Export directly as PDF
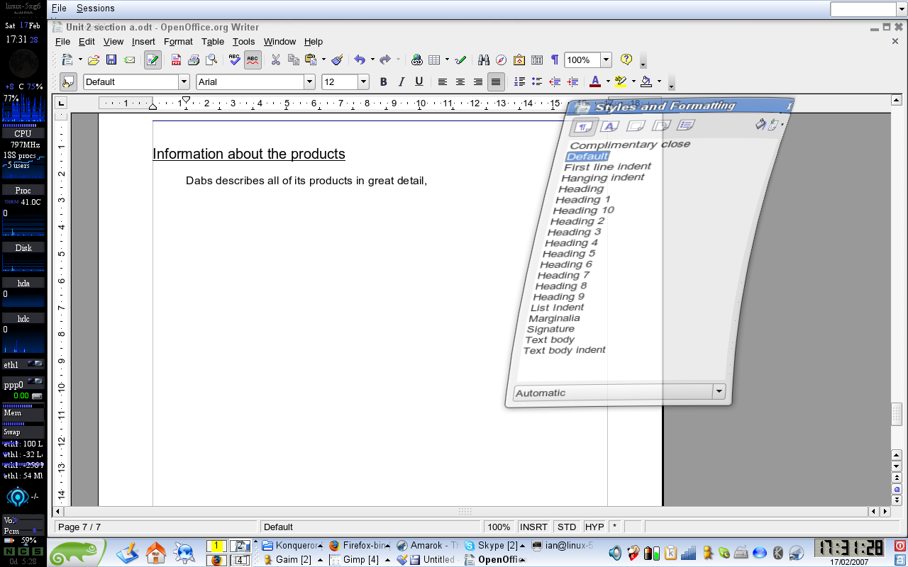The width and height of the screenshot is (908, 567). [176, 60]
